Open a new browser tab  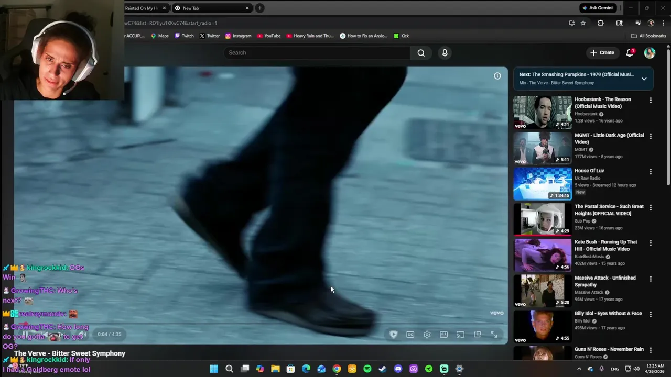[x=259, y=8]
